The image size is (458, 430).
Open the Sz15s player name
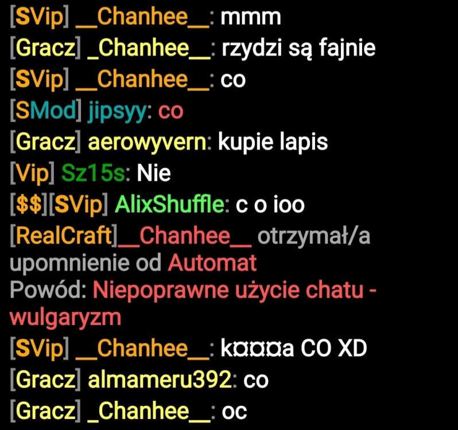click(x=94, y=173)
